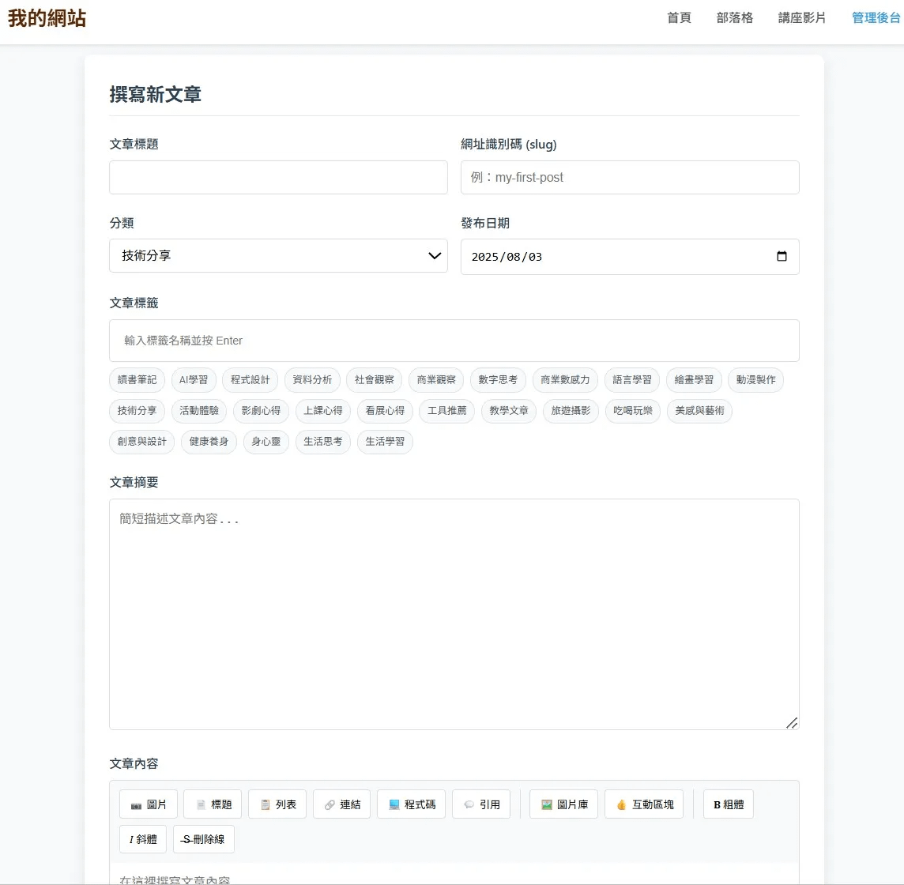This screenshot has height=885, width=904.
Task: Click the 引用 quote toolbar button
Action: 481,804
